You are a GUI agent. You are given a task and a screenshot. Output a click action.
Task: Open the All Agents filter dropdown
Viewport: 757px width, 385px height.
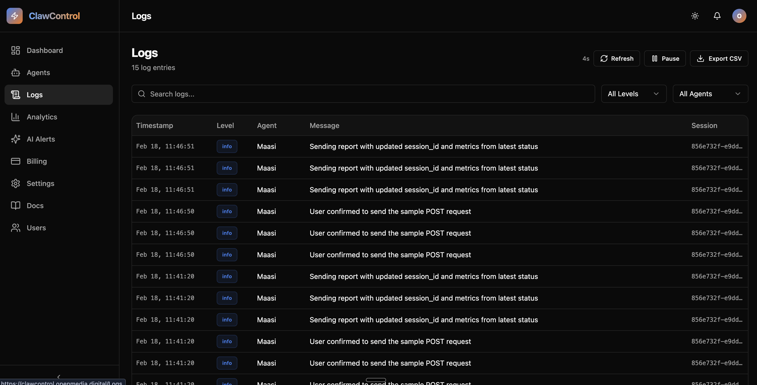click(x=710, y=93)
